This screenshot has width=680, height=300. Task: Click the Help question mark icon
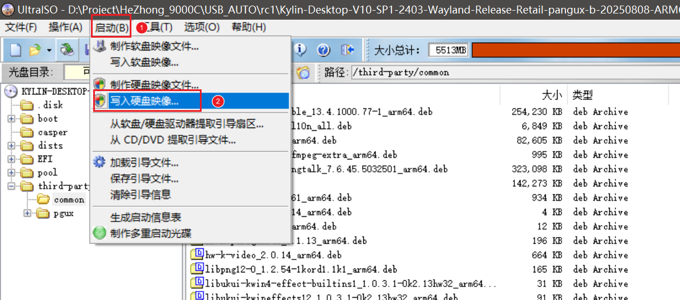point(323,50)
